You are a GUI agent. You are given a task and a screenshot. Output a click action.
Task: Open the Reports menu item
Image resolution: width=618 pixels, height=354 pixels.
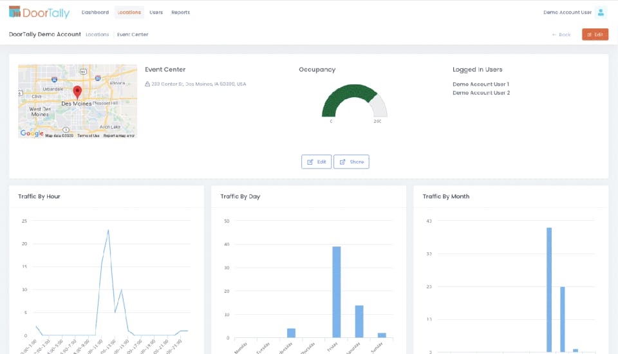point(180,12)
